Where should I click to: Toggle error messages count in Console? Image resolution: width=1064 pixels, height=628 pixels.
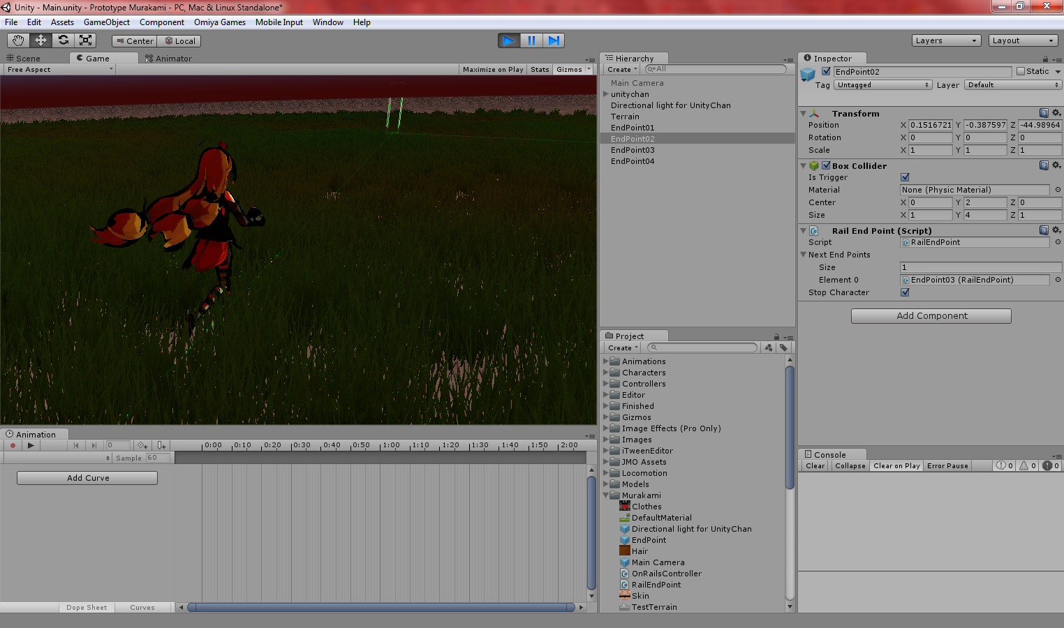click(x=1051, y=465)
